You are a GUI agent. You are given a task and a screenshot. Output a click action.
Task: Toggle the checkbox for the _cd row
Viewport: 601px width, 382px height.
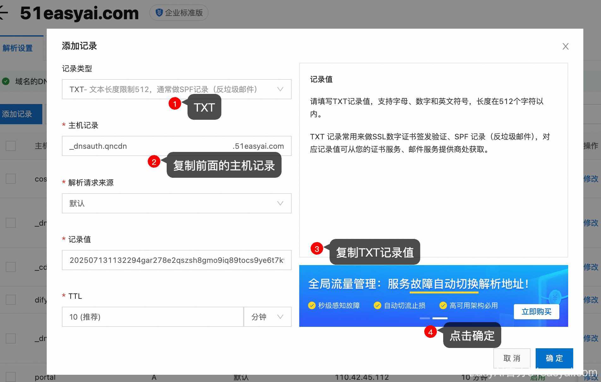pos(11,267)
